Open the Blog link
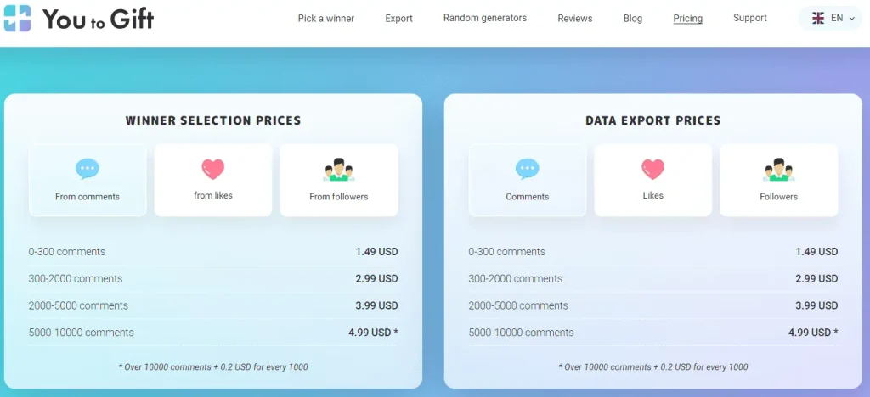 [632, 19]
